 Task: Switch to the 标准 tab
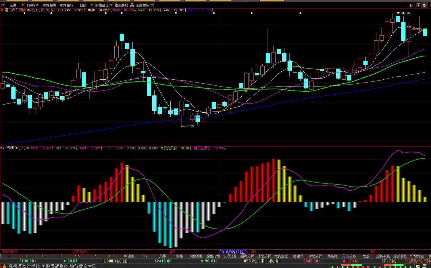click(x=179, y=256)
